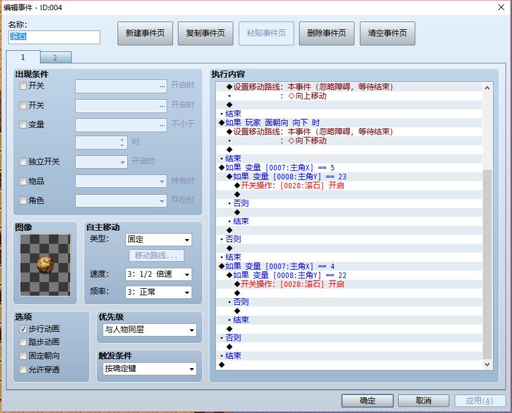The width and height of the screenshot is (512, 413).
Task: Open 变量 condition selector ellipsis
Action: pos(162,126)
